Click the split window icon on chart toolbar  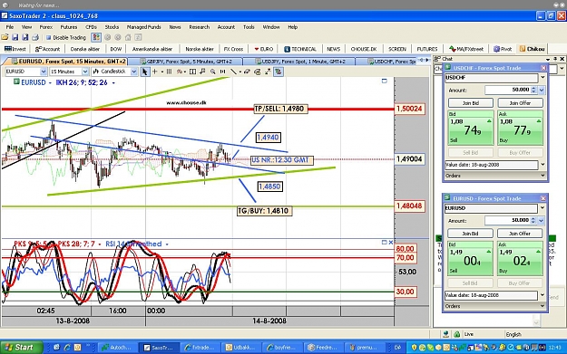[x=192, y=72]
